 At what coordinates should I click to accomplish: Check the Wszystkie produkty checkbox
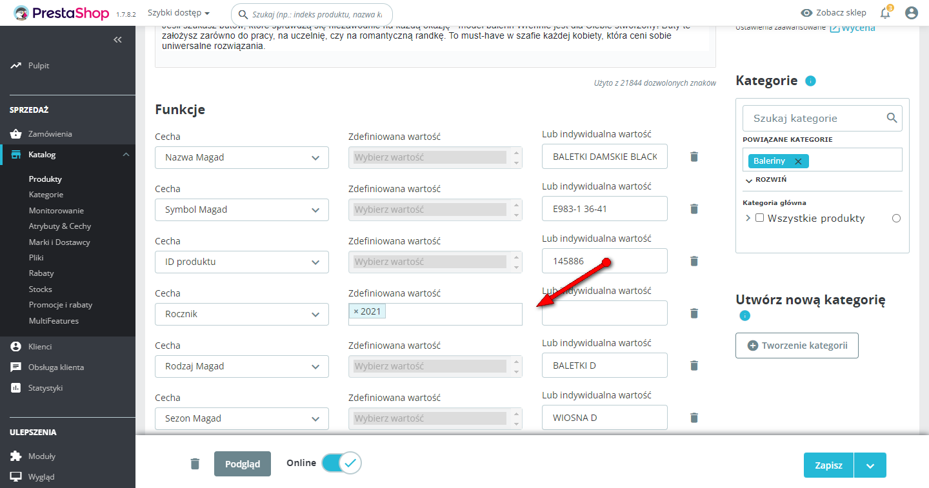tap(760, 218)
